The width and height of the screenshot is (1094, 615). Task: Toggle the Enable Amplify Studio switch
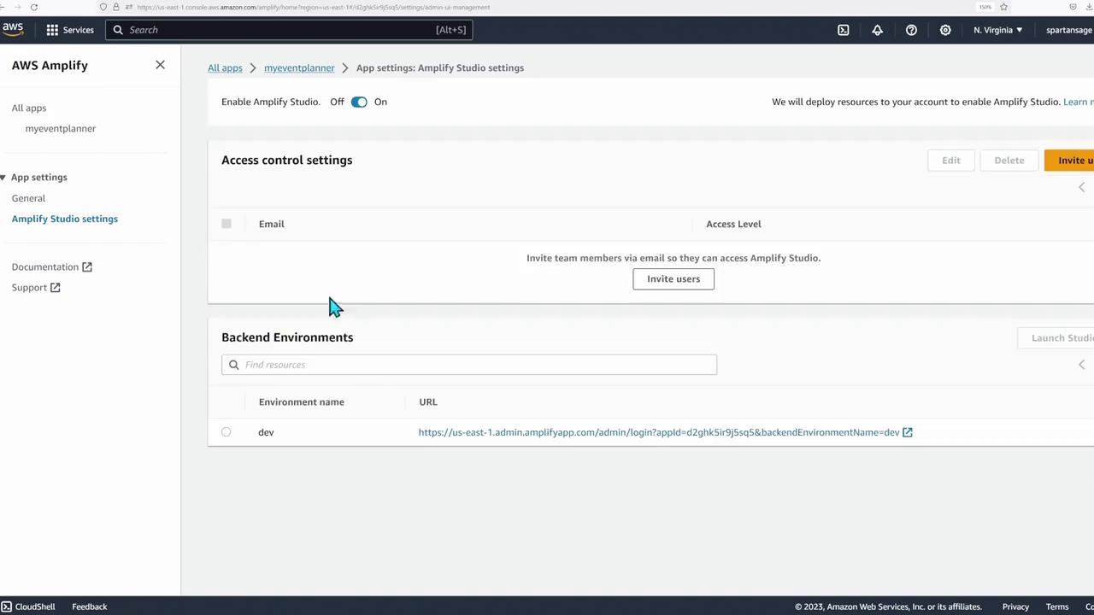coord(359,102)
